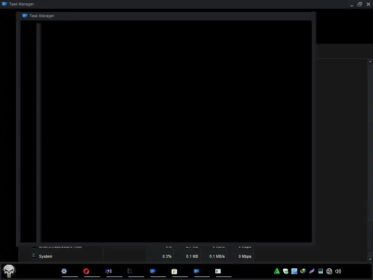This screenshot has height=280, width=373.
Task: Open the network globe tray icon
Action: click(x=329, y=271)
